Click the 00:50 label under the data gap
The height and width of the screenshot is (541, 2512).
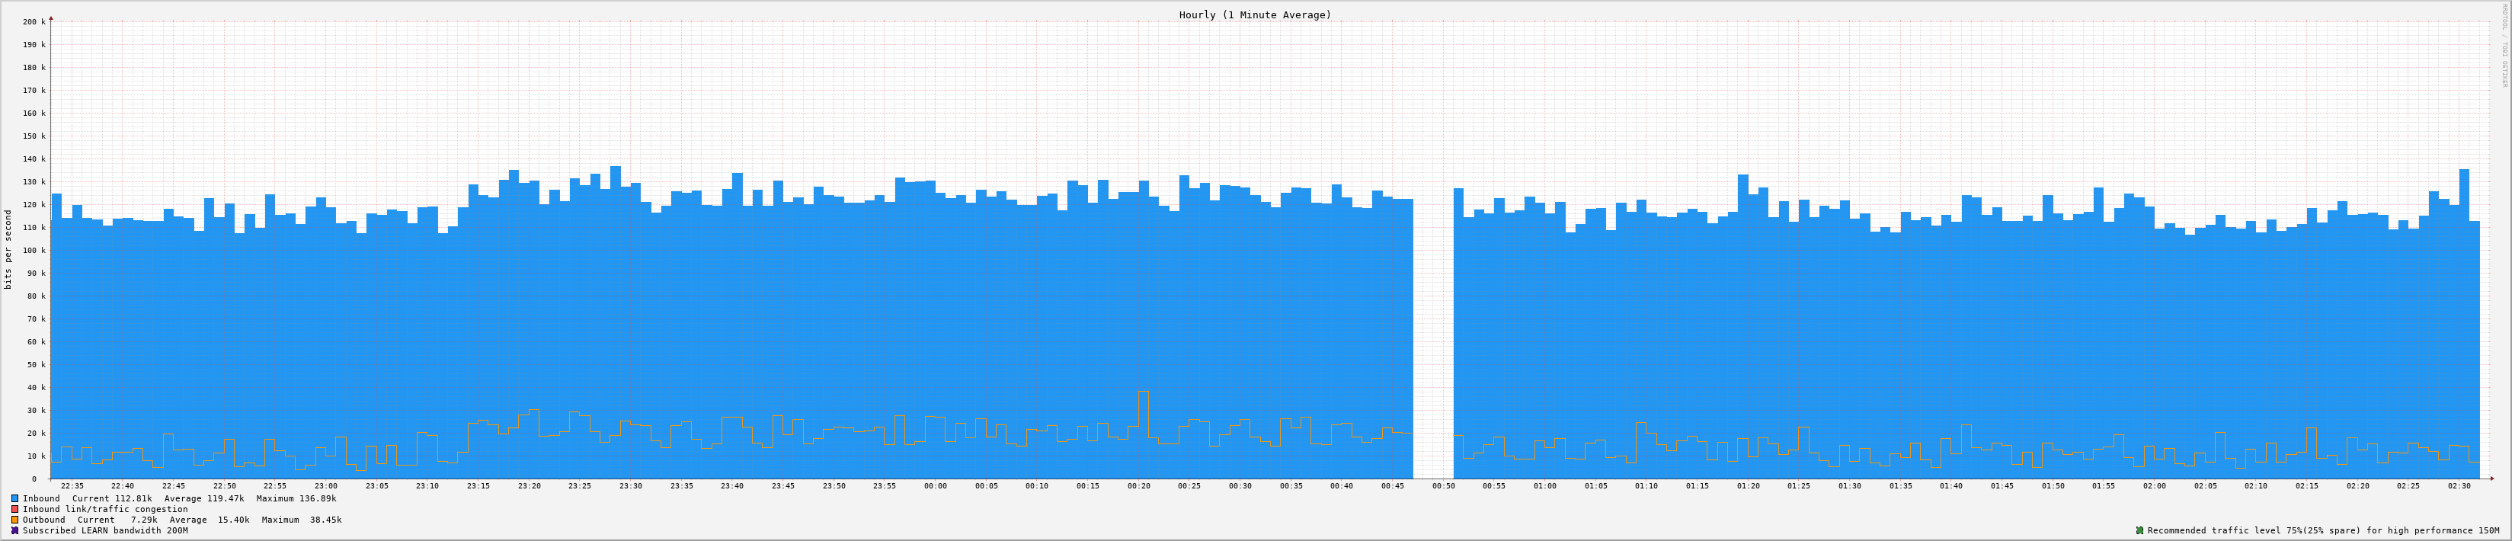tap(1443, 485)
